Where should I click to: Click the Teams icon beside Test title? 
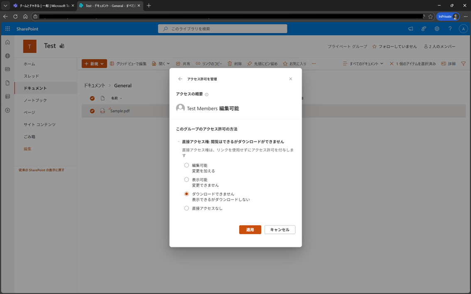click(62, 46)
